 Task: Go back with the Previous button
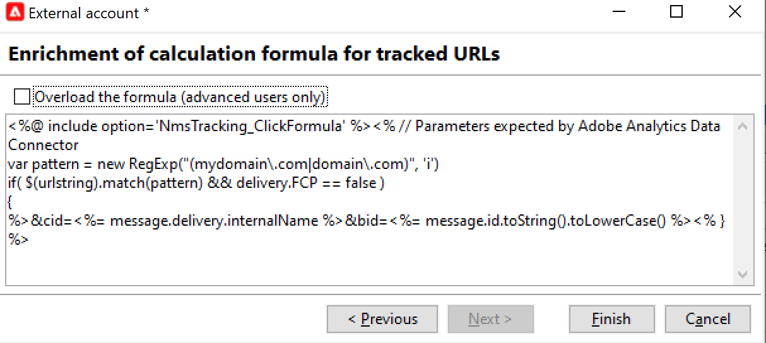pyautogui.click(x=382, y=319)
